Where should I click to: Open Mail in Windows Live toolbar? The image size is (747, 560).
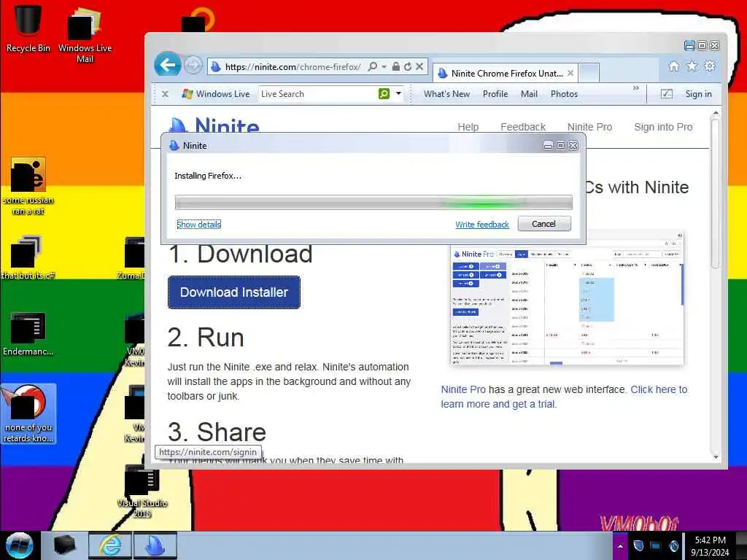[x=529, y=94]
